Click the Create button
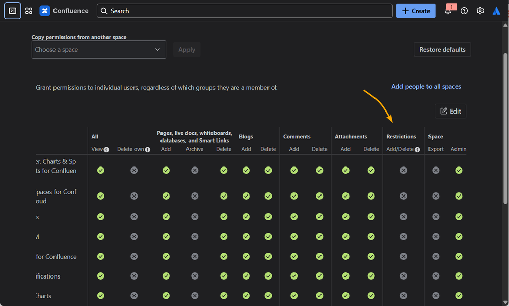This screenshot has height=306, width=509. 416,11
